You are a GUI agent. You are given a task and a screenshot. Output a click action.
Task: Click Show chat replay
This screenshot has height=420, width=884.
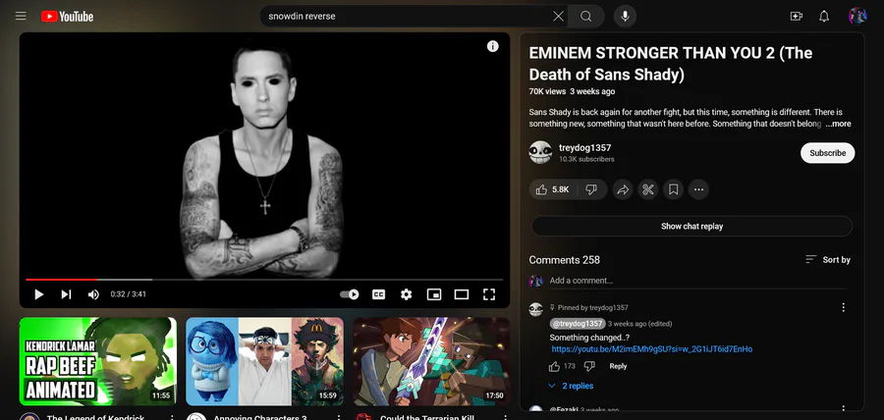point(691,227)
